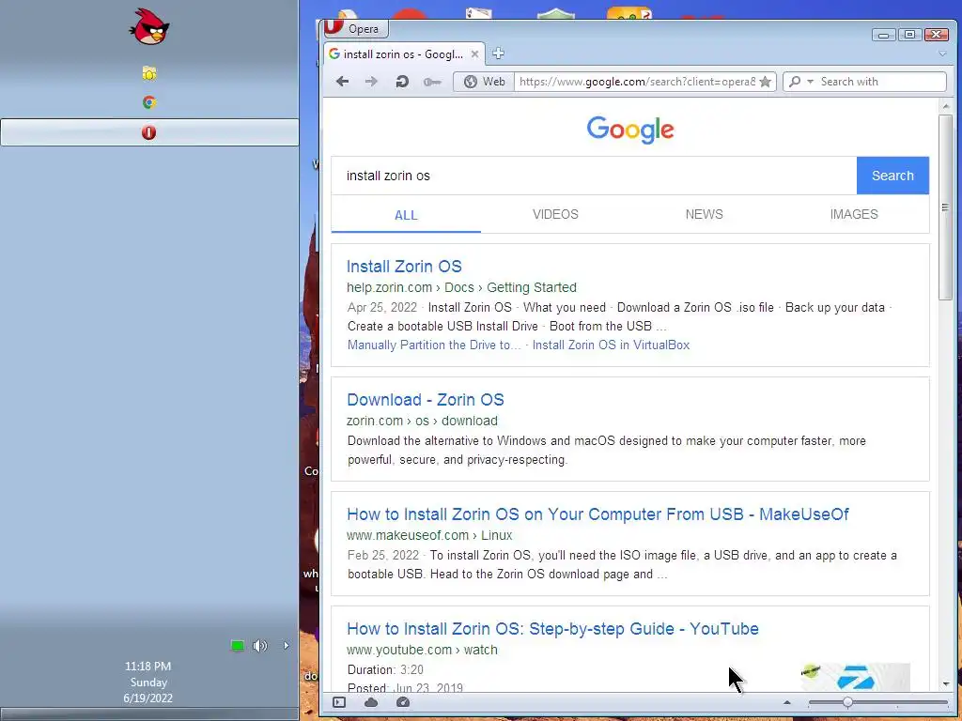Image resolution: width=962 pixels, height=721 pixels.
Task: Click the 'Search with' input field
Action: click(x=881, y=82)
